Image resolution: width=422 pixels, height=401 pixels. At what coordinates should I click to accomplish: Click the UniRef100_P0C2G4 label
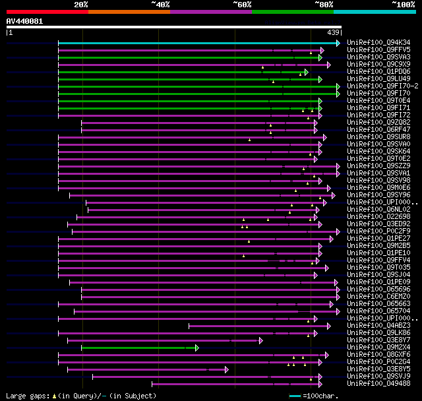(x=378, y=362)
